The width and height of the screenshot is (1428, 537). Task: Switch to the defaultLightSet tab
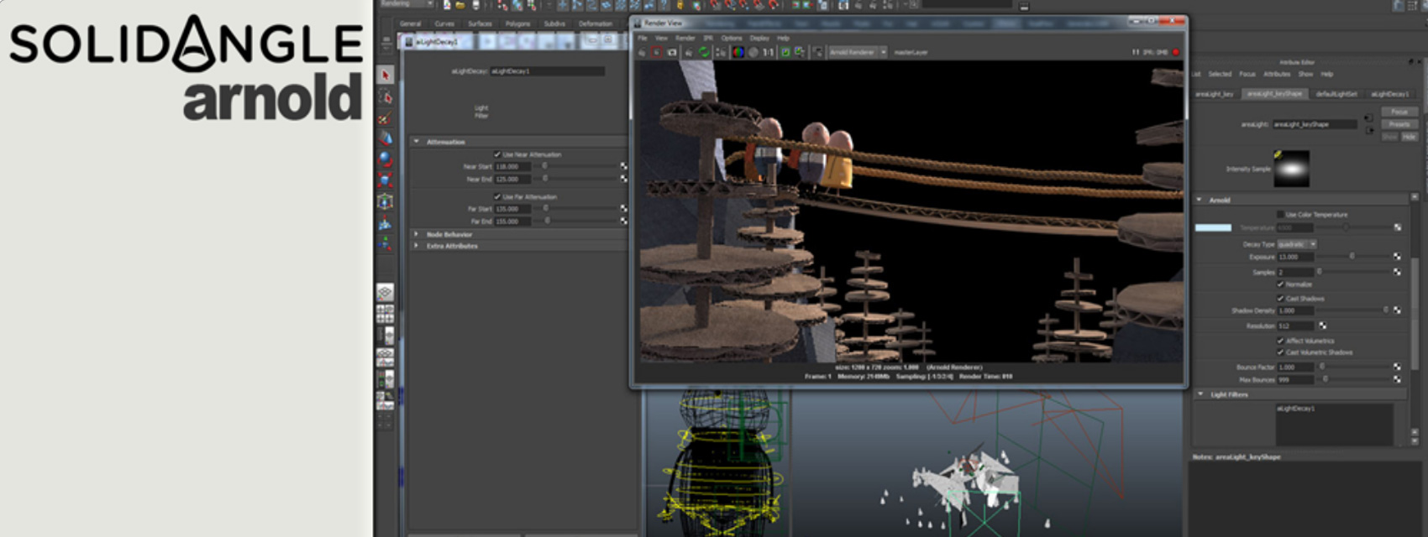tap(1336, 94)
